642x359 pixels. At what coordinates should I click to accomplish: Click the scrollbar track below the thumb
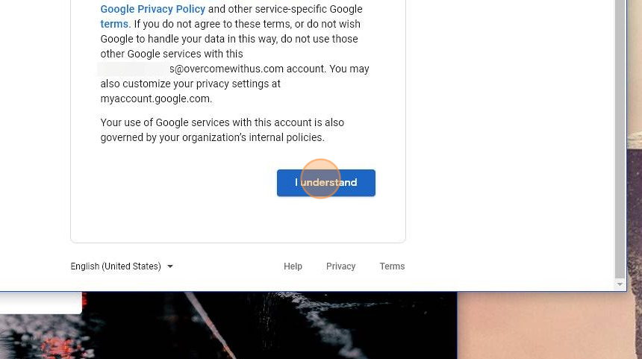(x=620, y=278)
